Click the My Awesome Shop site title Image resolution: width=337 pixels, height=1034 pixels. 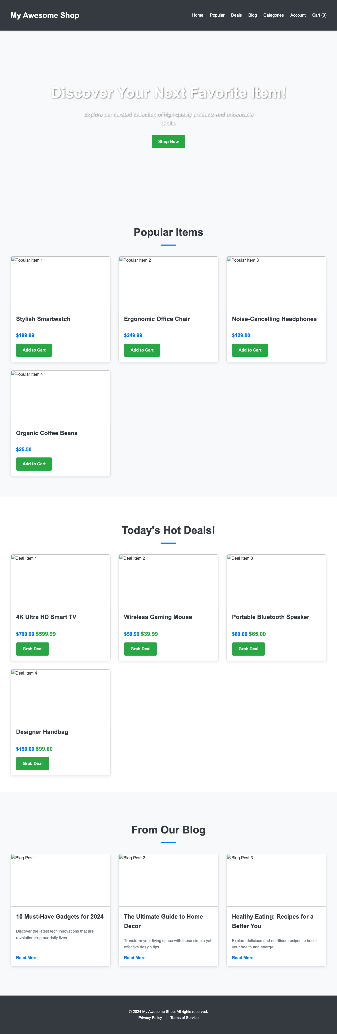click(x=45, y=15)
